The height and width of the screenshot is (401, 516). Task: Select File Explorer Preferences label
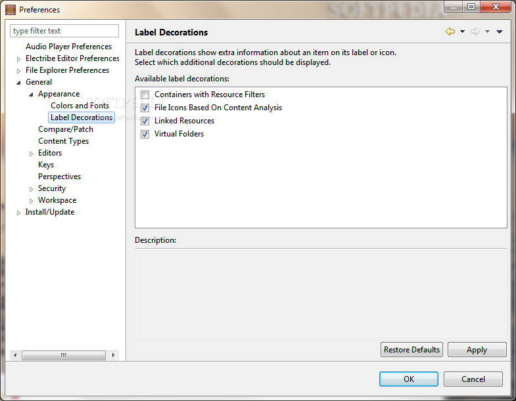click(x=67, y=70)
